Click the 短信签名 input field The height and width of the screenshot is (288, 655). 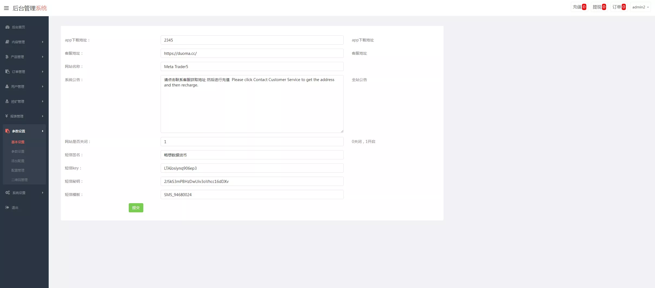pos(252,155)
